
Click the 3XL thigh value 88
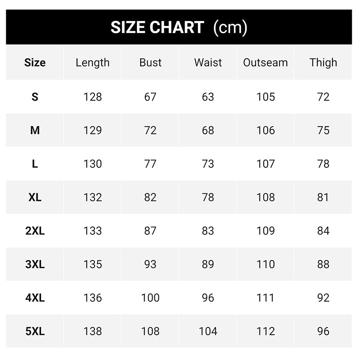click(x=323, y=264)
